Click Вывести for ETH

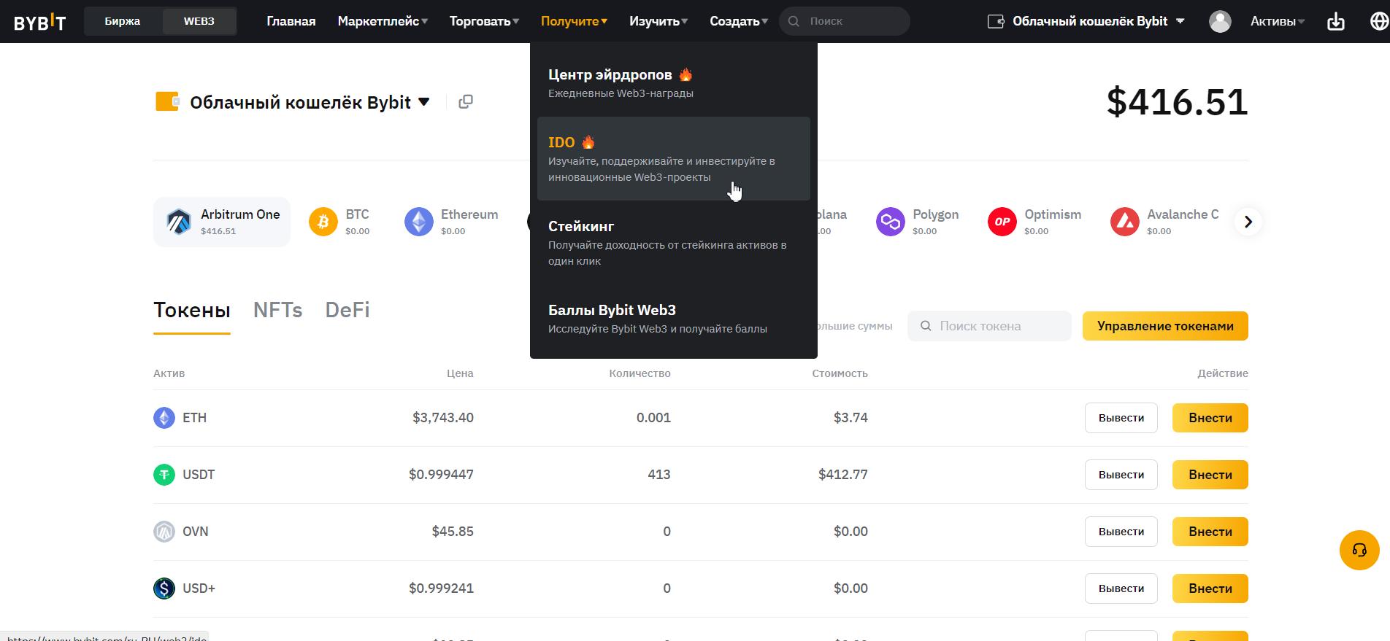tap(1121, 418)
